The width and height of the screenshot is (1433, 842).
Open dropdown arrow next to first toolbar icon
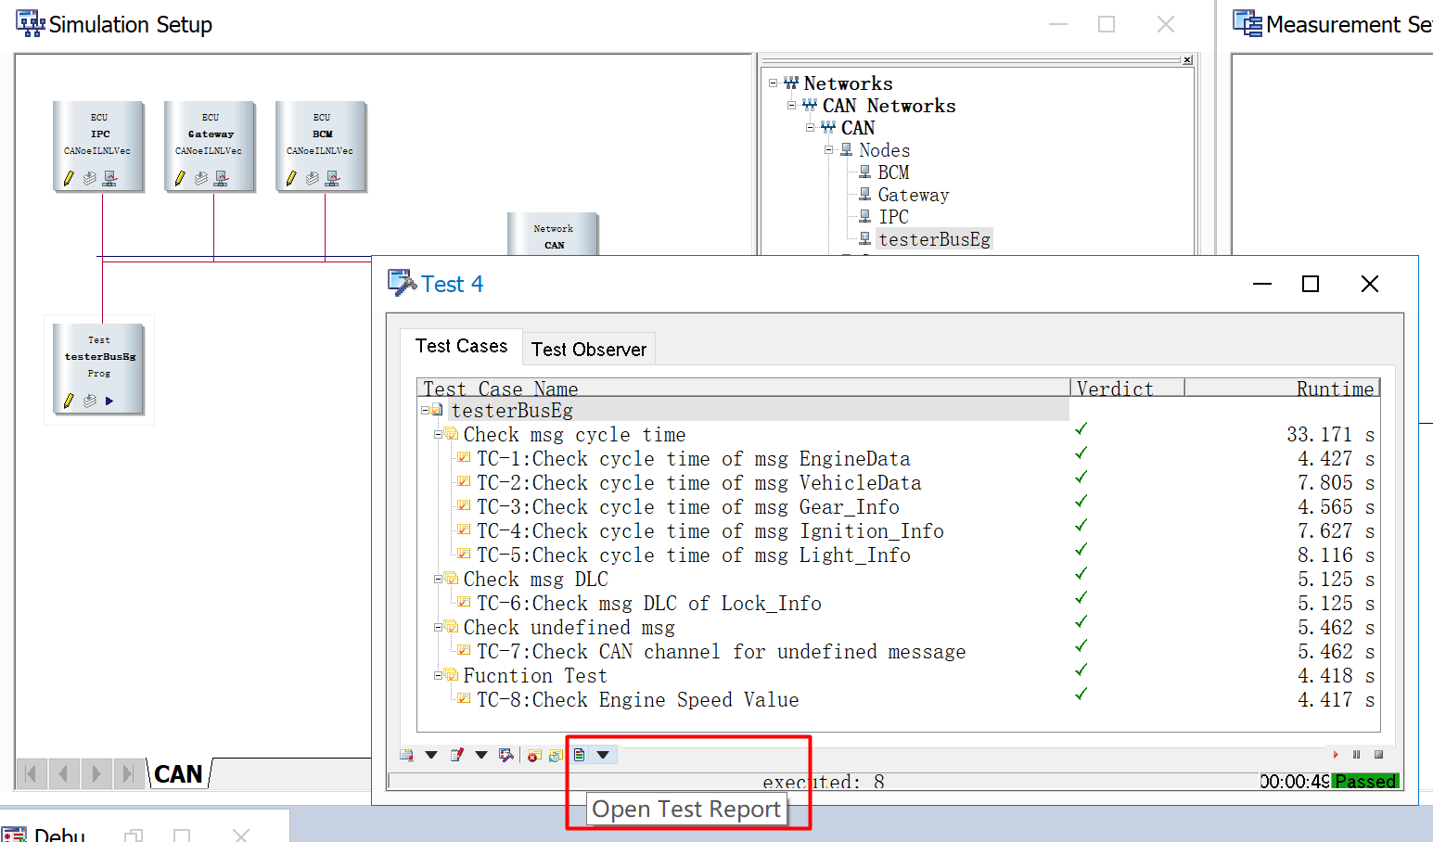[x=431, y=755]
